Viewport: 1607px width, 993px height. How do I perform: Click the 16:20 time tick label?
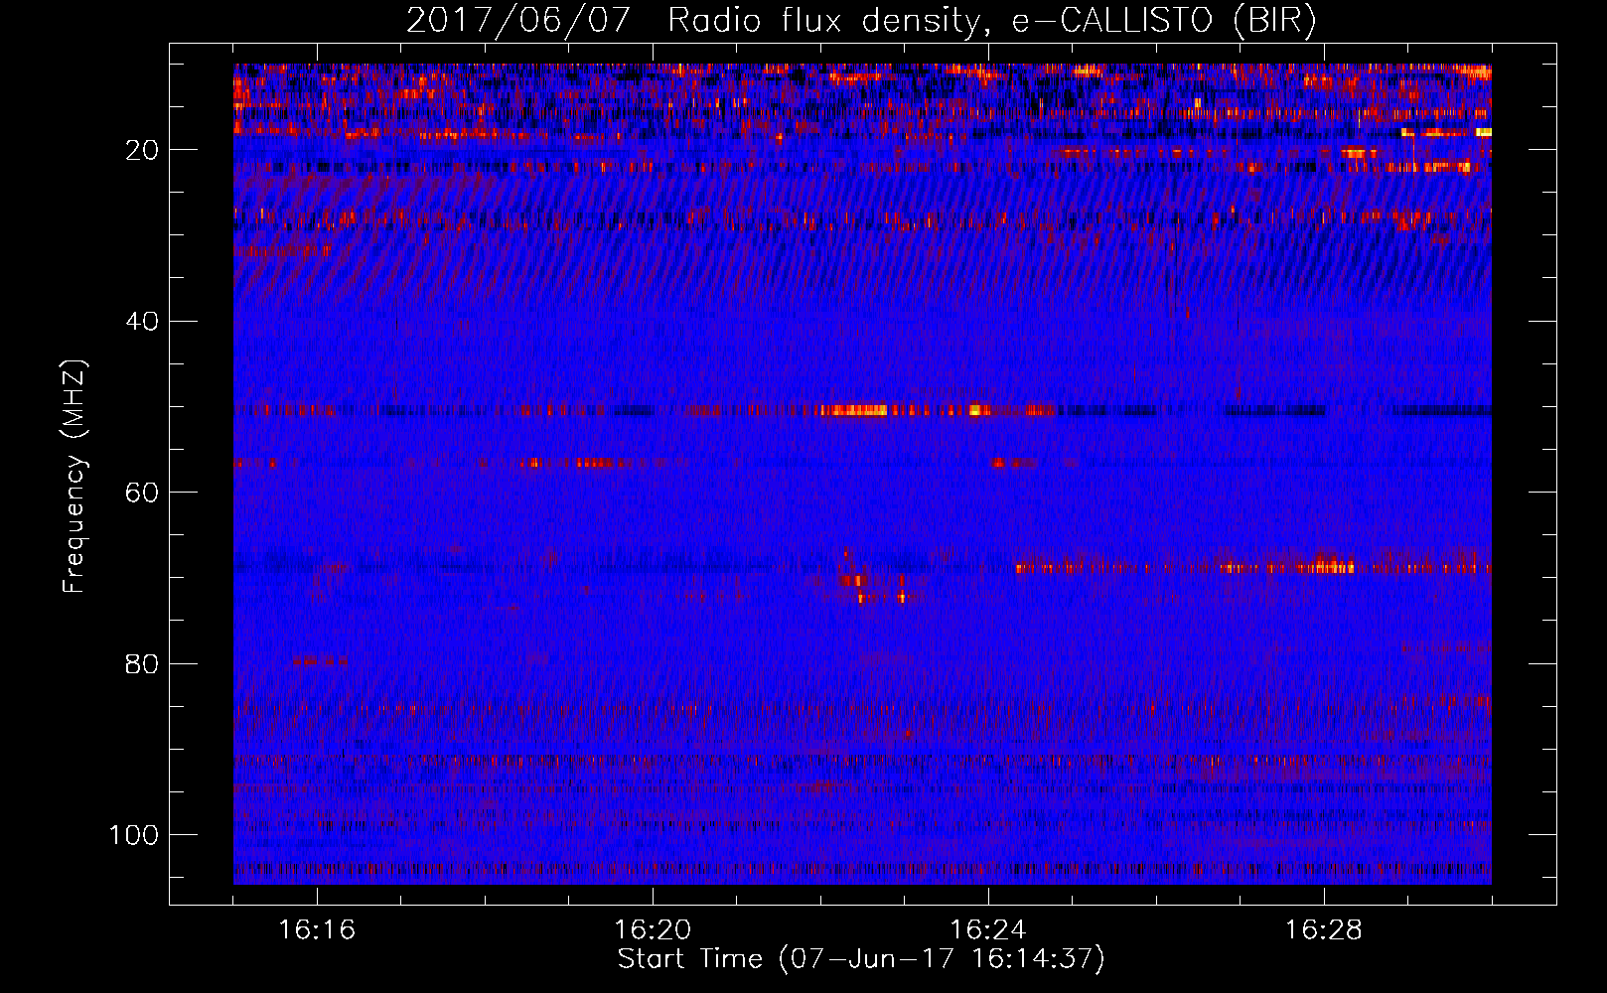click(653, 930)
